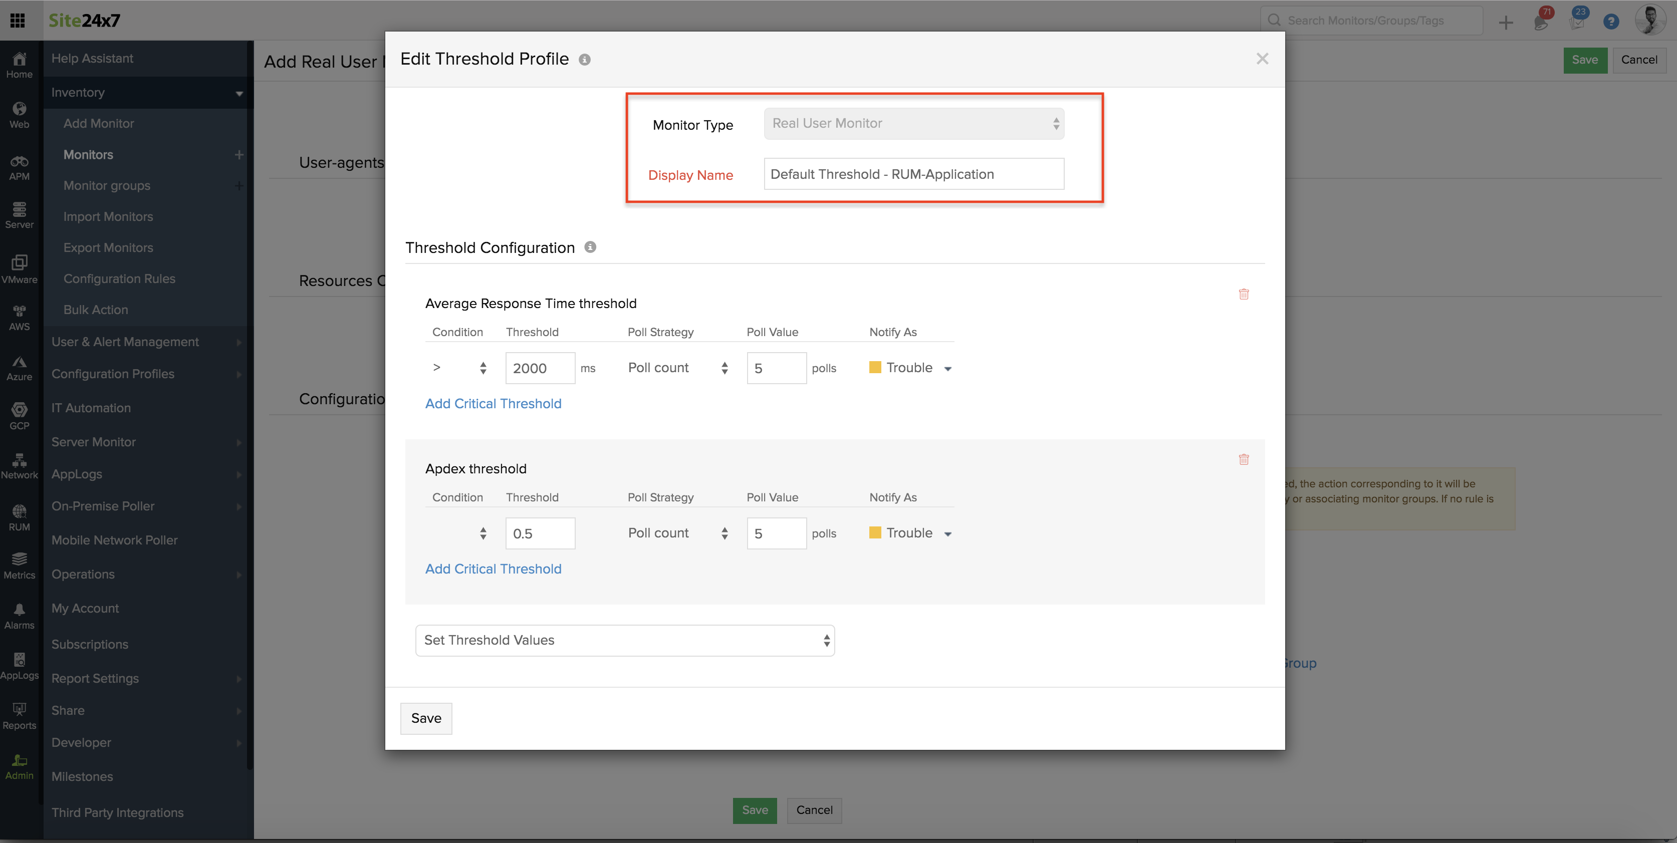Click the Display Name text field
This screenshot has height=843, width=1677.
pyautogui.click(x=913, y=174)
